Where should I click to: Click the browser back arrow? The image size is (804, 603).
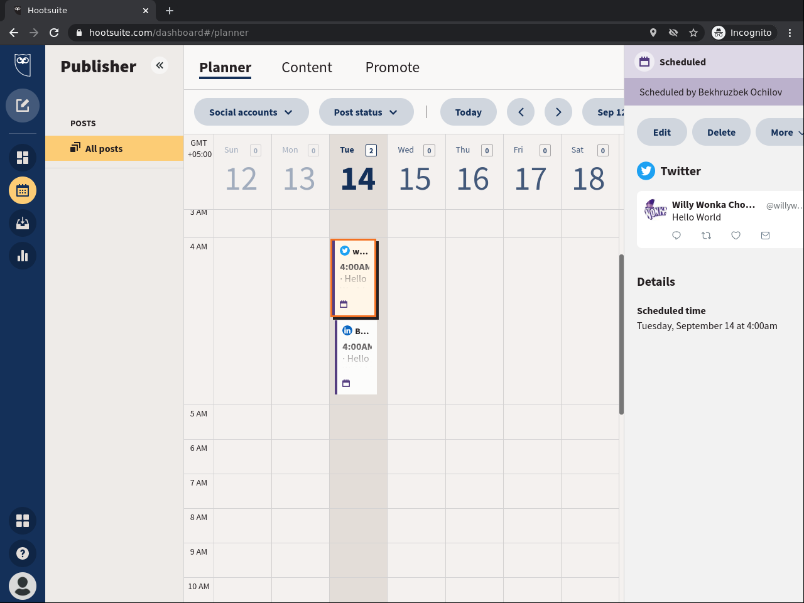coord(14,33)
